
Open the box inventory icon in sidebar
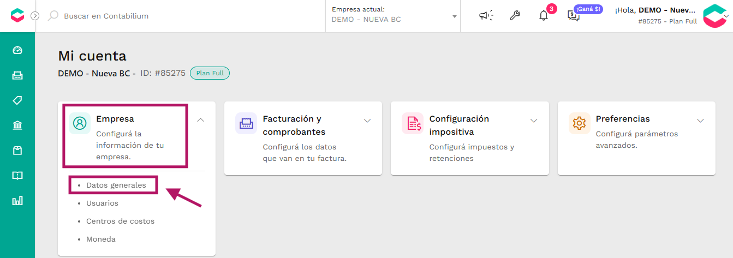tap(17, 151)
